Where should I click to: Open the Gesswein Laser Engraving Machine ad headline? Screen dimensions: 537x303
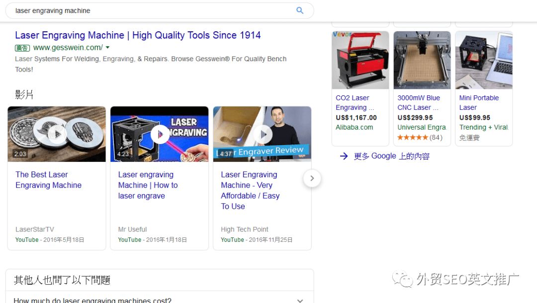click(x=138, y=35)
